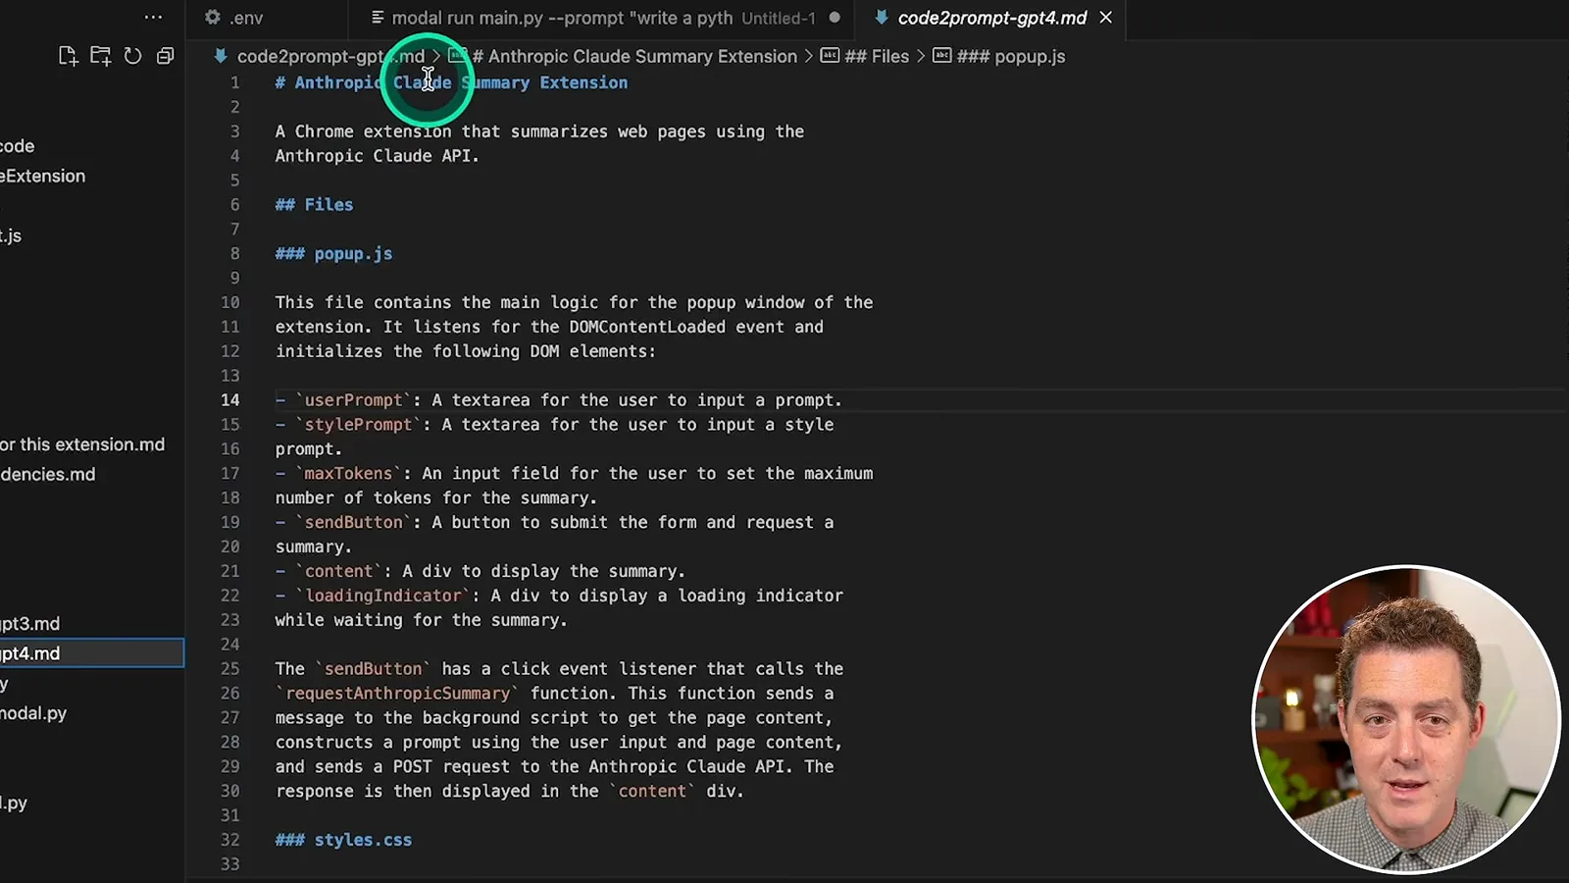
Task: Click the symbol icon before '## Files' breadcrumb
Action: [830, 56]
